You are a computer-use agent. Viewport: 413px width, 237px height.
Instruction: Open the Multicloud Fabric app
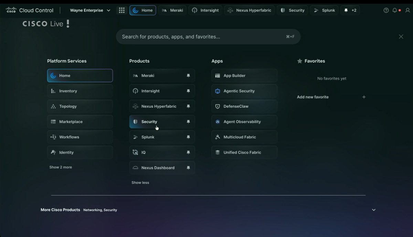coord(244,137)
